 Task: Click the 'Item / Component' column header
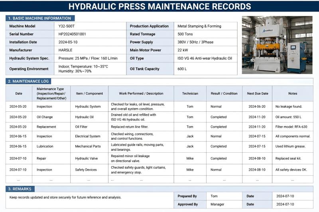pyautogui.click(x=89, y=93)
